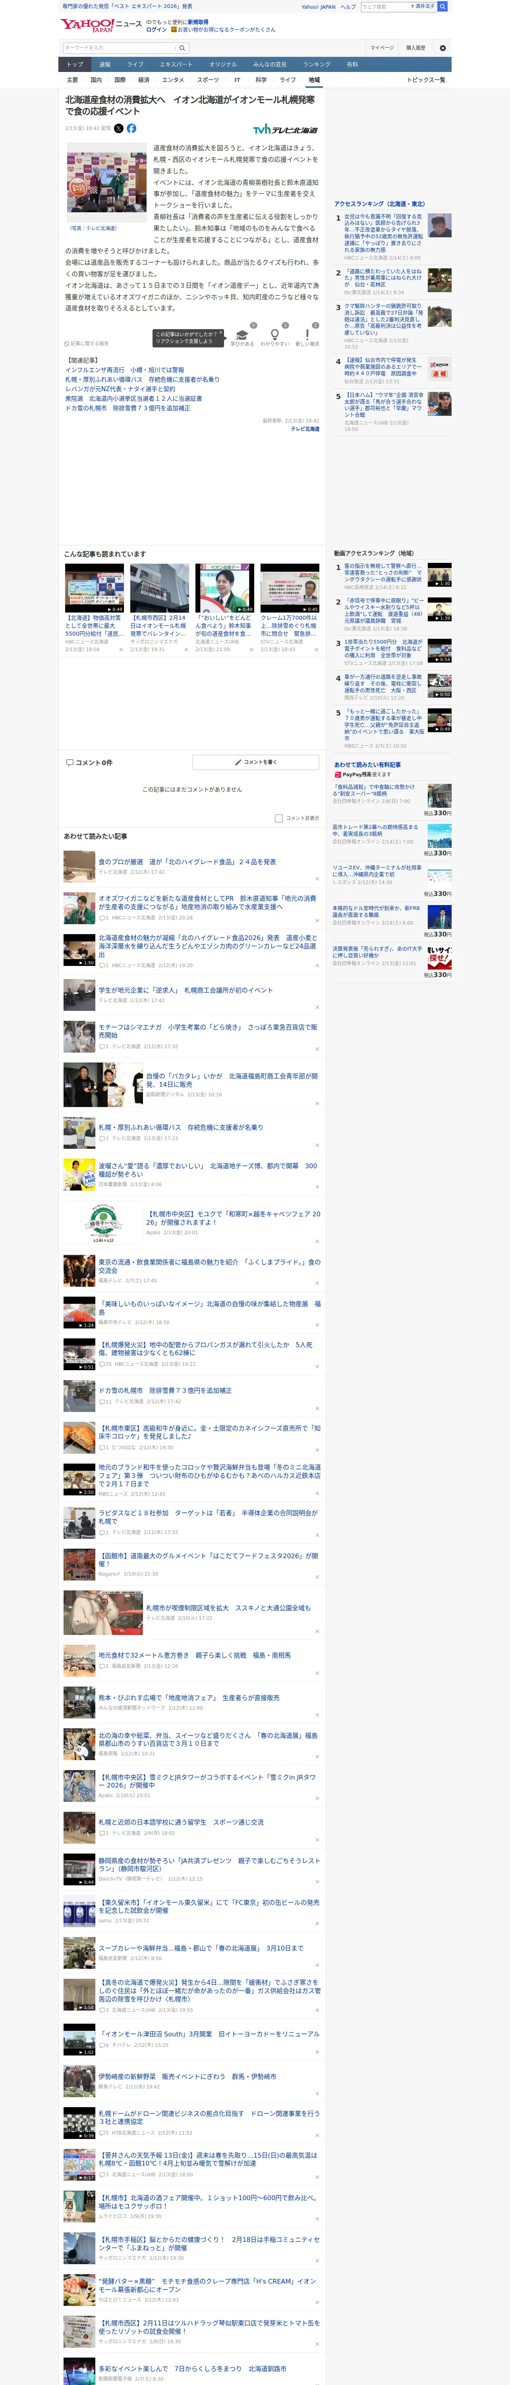Screen dimensions: 510x2385
Task: React with わかりやすい lightbulb icon
Action: pos(274,334)
